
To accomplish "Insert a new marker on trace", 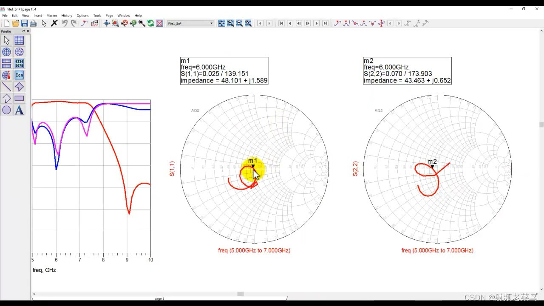I will pyautogui.click(x=337, y=23).
